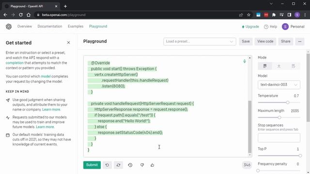This screenshot has width=310, height=174.
Task: Regenerate completion with refresh icon
Action: click(x=118, y=165)
